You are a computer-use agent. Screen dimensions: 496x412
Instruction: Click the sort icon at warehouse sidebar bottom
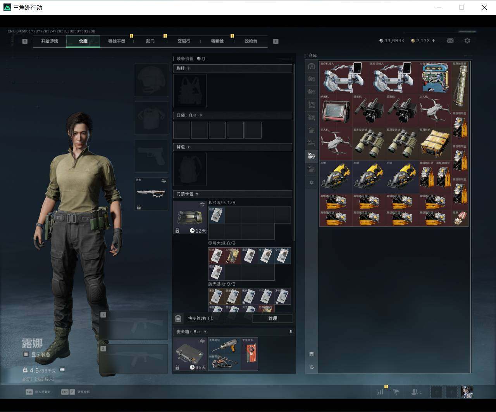(x=311, y=367)
